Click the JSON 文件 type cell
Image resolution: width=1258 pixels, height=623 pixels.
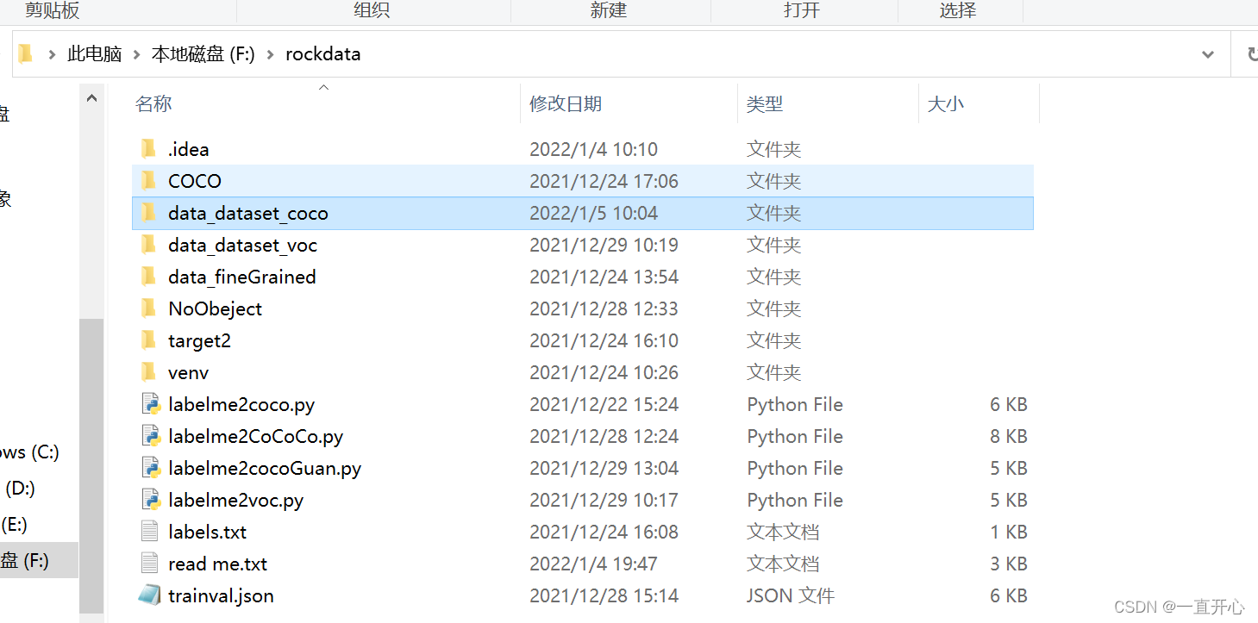click(x=791, y=596)
